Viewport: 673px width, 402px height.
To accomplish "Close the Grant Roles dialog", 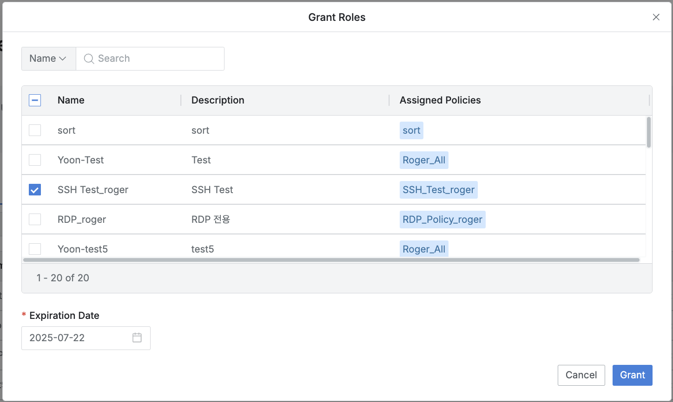I will [x=656, y=17].
